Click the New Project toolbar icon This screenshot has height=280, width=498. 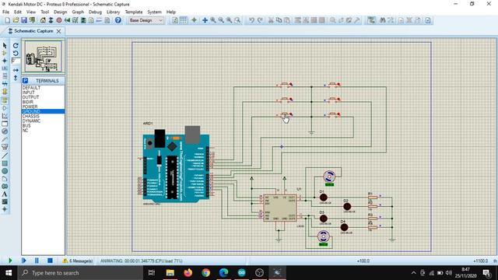[x=7, y=20]
